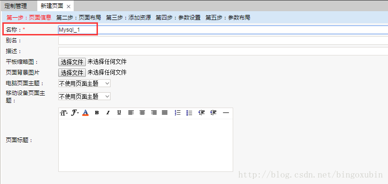Insert bulleted list in editor
The width and height of the screenshot is (388, 184).
pos(189,113)
